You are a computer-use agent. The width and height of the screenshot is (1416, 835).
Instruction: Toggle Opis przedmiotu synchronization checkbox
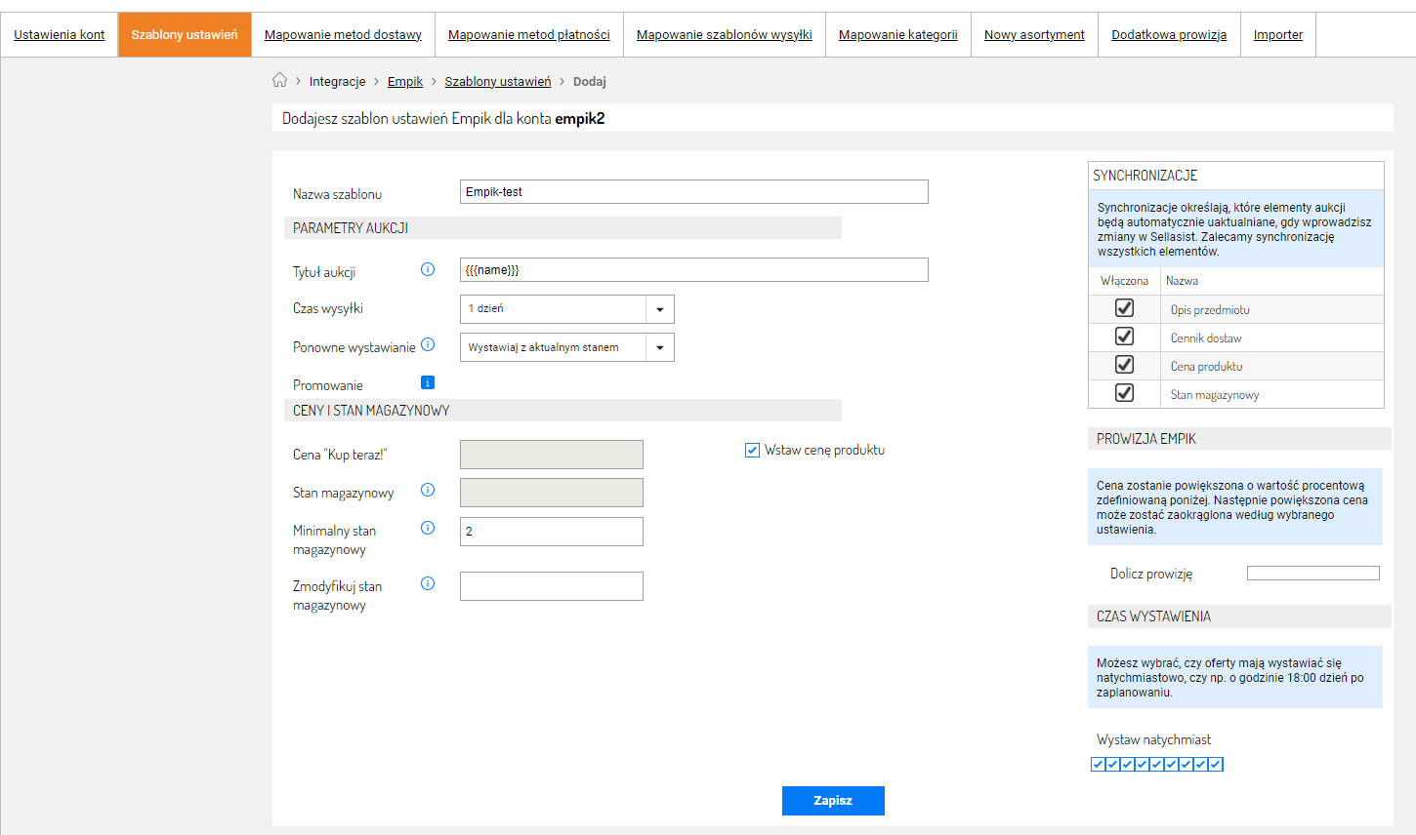(1124, 308)
